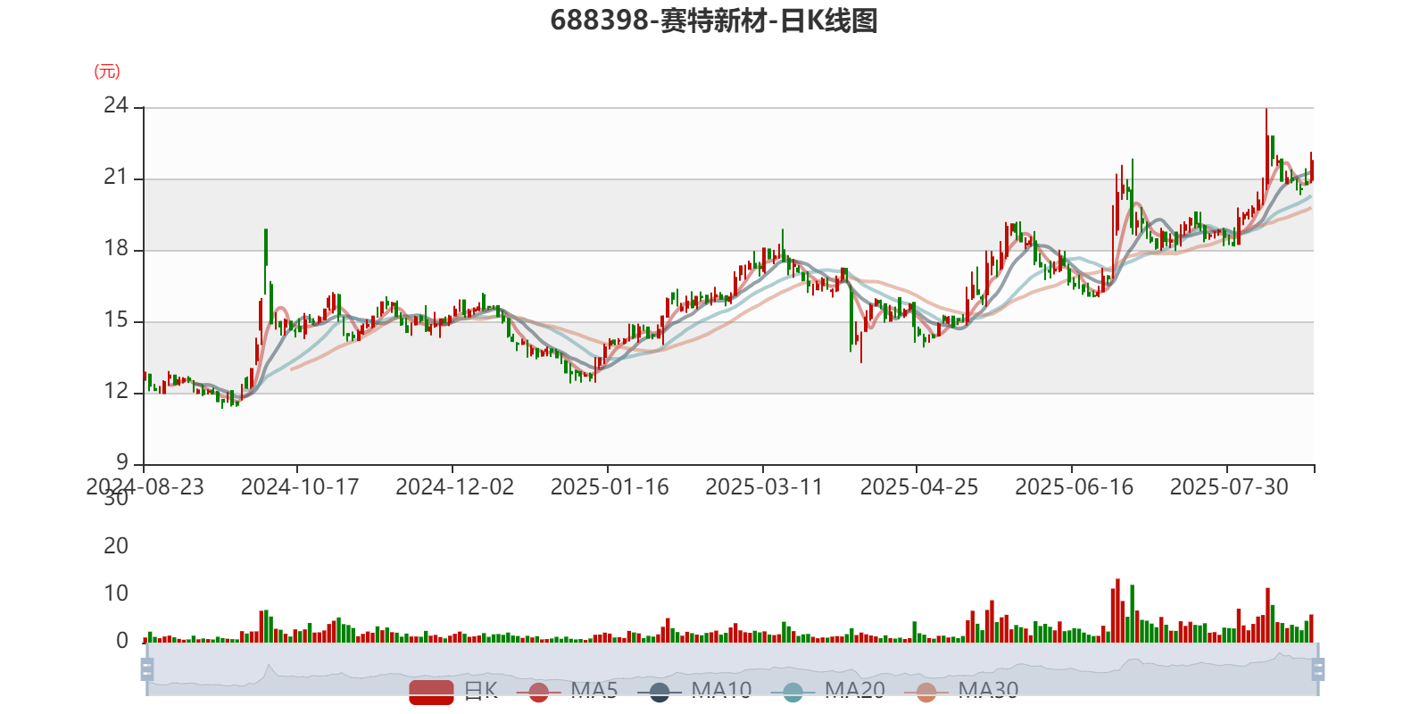This screenshot has width=1428, height=714.
Task: Click the 2025-01-16 date axis label
Action: [x=610, y=487]
